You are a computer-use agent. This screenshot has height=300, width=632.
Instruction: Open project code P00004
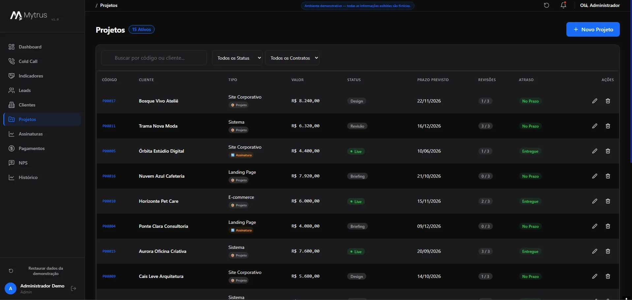pos(109,226)
